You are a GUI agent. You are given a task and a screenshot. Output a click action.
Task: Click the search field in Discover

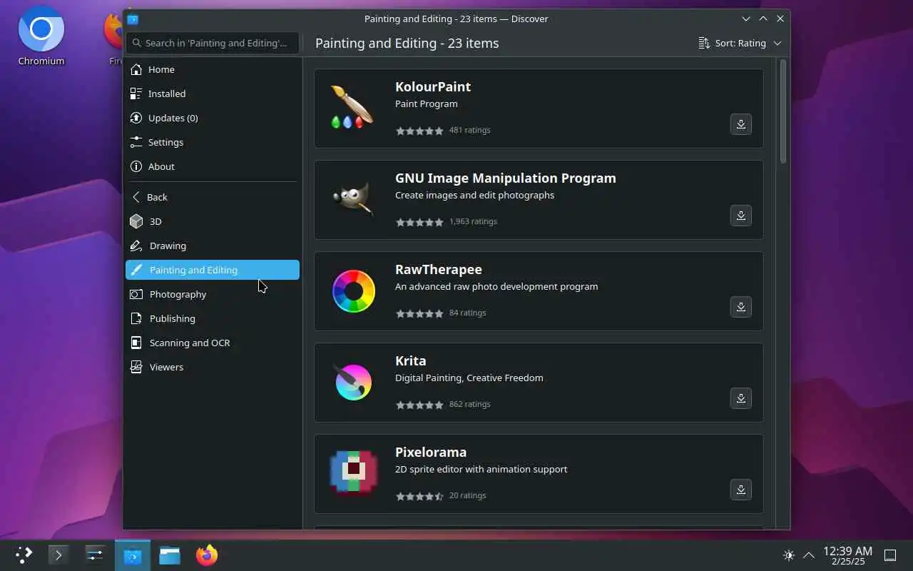(x=213, y=43)
